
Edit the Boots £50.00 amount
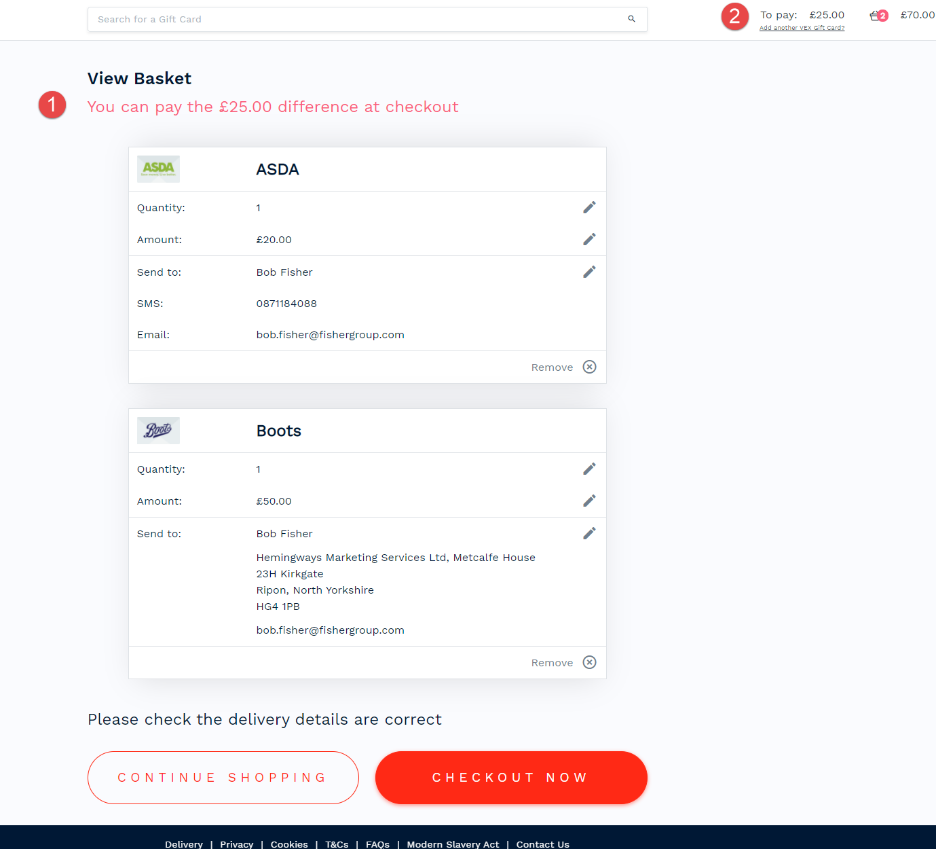click(x=589, y=501)
